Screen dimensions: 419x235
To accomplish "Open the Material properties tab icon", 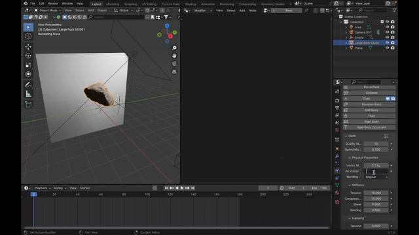I will point(337,193).
